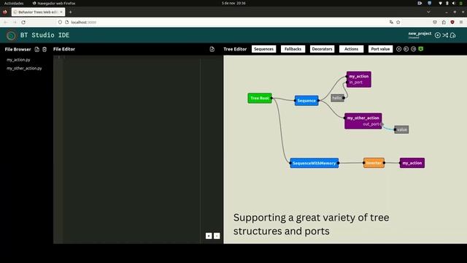Open Firefox extensions puzzle icon
467x263 pixels.
point(444,23)
